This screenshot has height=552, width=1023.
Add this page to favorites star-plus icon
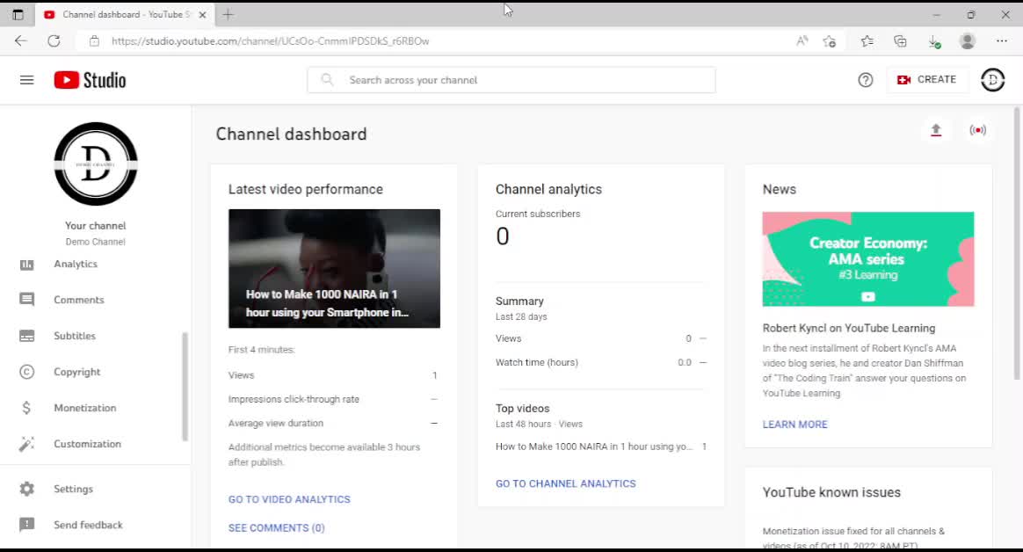tap(830, 41)
